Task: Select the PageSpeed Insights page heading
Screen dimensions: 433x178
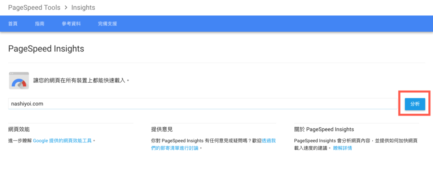Action: 46,49
